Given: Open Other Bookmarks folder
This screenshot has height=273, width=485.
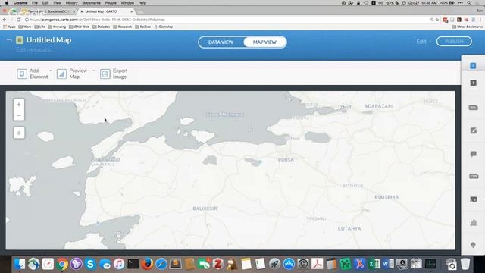Looking at the screenshot, I should pyautogui.click(x=468, y=27).
